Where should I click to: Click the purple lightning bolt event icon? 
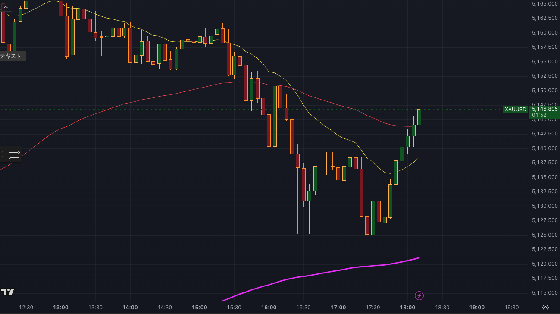point(419,295)
